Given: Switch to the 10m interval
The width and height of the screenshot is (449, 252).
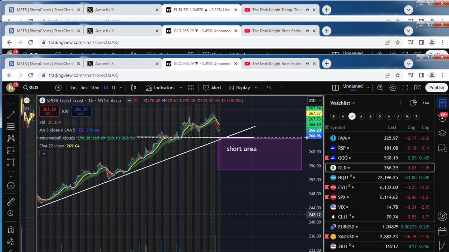Looking at the screenshot, I should click(95, 88).
